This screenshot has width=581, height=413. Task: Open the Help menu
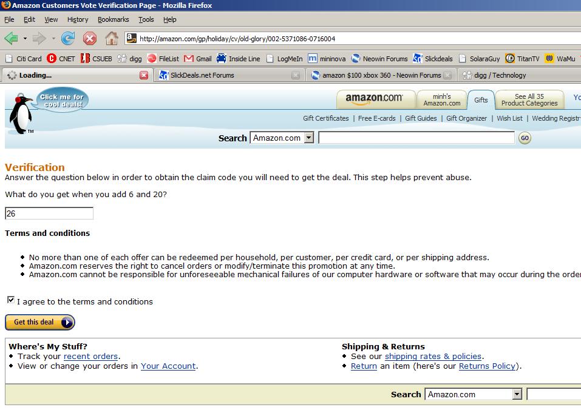pos(170,19)
